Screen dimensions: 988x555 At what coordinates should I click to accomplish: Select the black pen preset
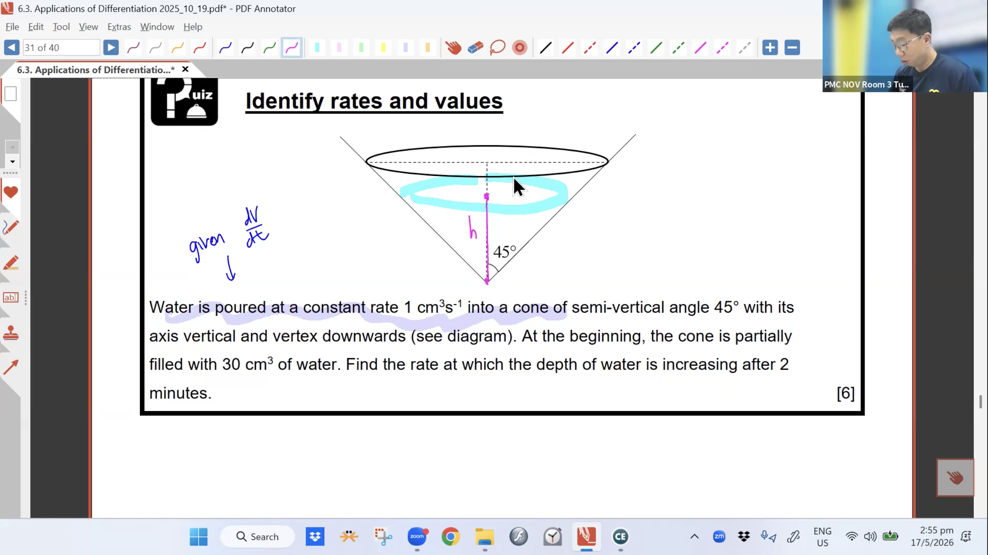coord(248,47)
